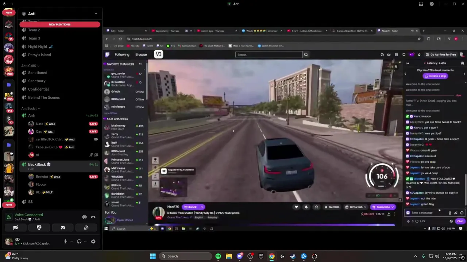
Task: Expand the Anti server header dropdown
Action: [x=96, y=14]
